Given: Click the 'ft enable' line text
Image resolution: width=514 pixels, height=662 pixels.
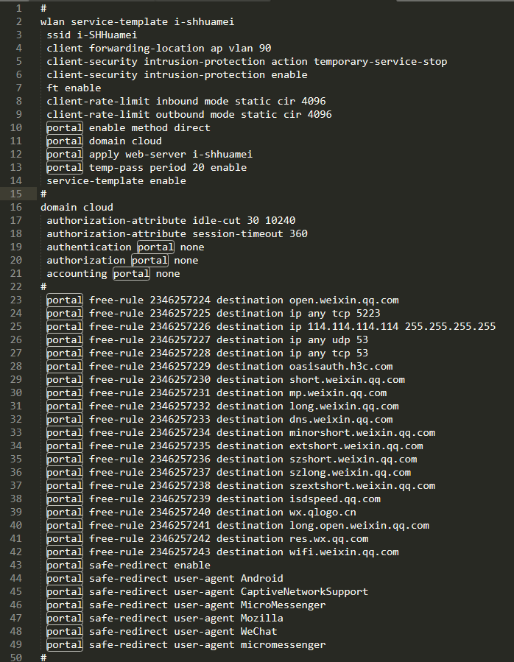Looking at the screenshot, I should tap(74, 88).
